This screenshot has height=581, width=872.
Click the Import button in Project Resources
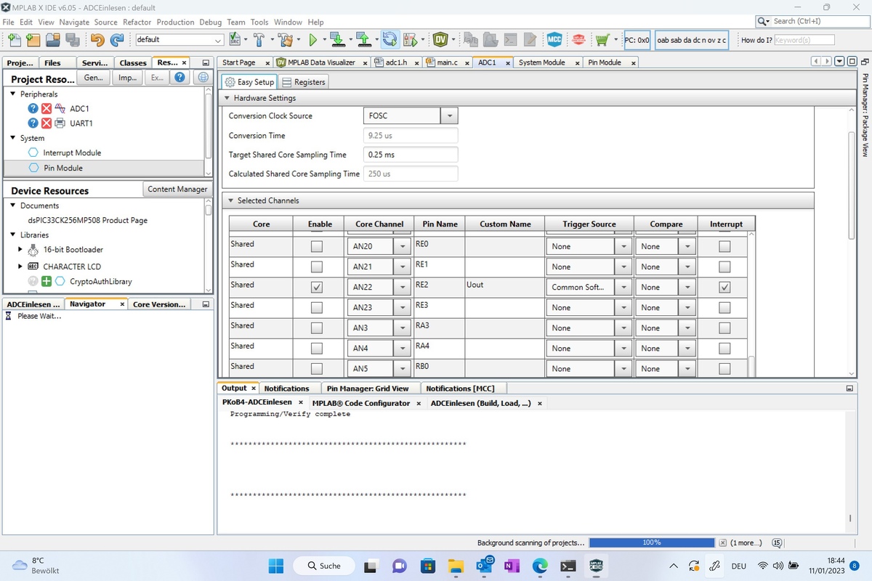coord(127,77)
